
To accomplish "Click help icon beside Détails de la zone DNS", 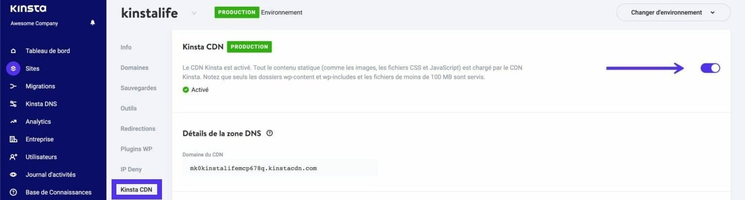I will [x=270, y=133].
